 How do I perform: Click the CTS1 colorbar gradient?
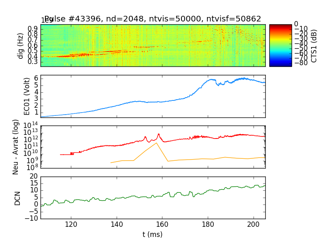(280, 45)
